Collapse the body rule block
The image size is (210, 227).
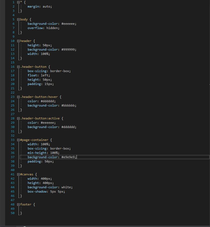(x=18, y=20)
